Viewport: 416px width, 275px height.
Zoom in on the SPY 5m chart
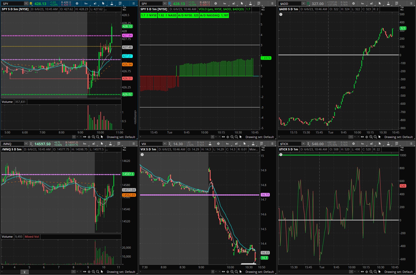(93, 137)
